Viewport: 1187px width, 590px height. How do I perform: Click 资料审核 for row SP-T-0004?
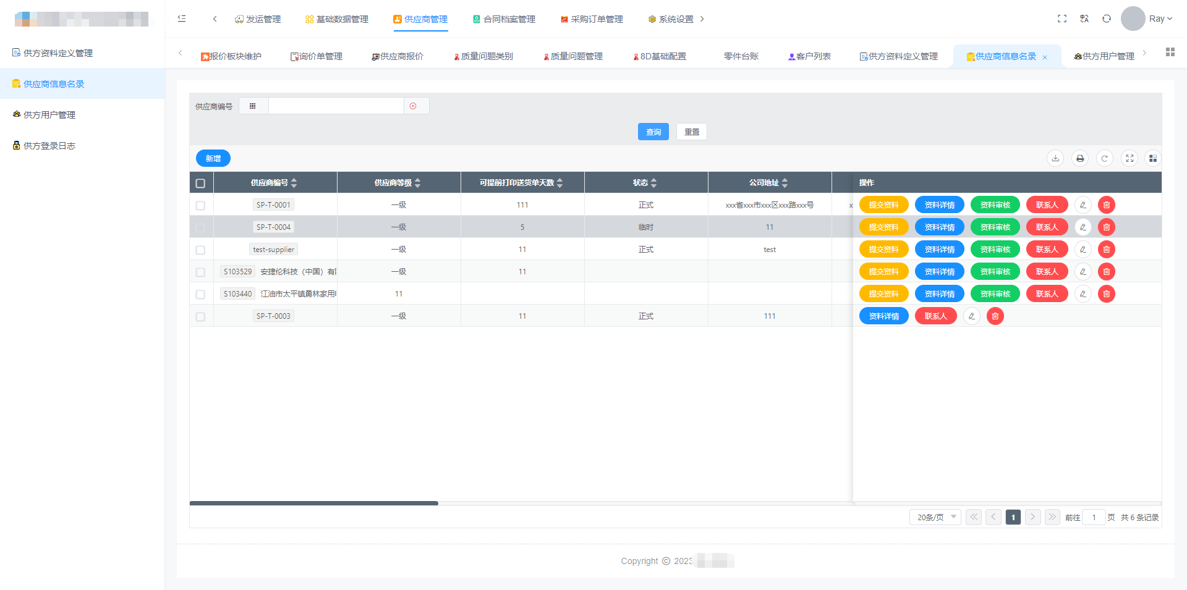coord(995,227)
